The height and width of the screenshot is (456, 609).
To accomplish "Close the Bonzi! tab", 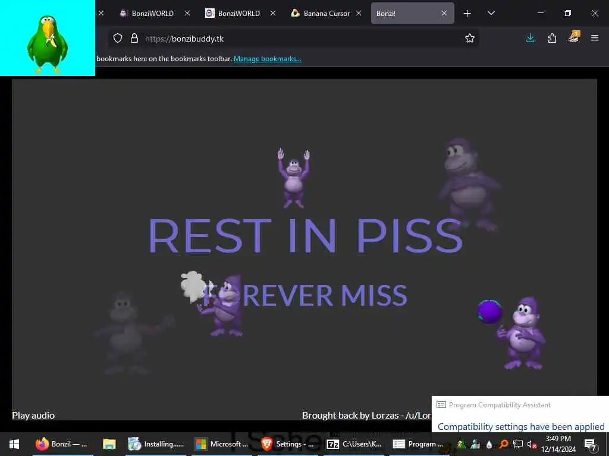I will pyautogui.click(x=444, y=13).
